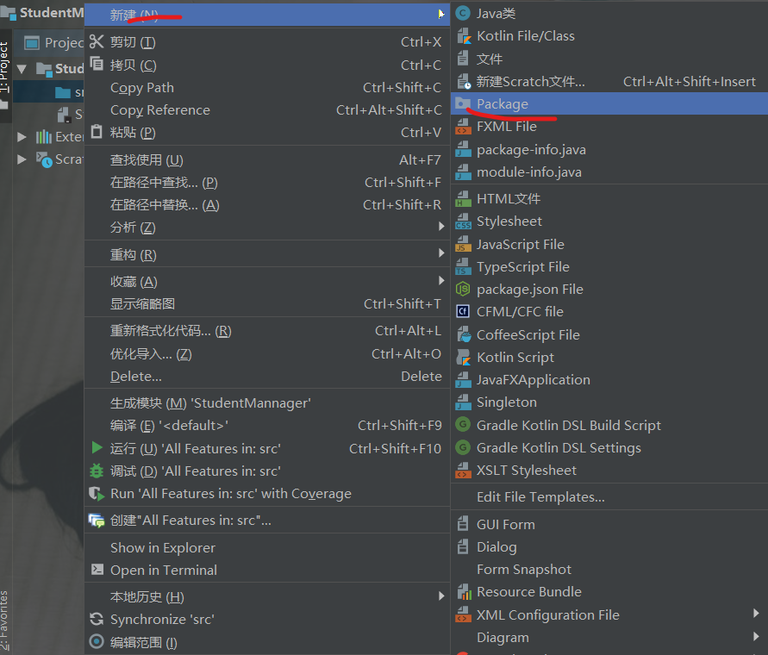Expand the External Libraries tree node

click(x=22, y=137)
